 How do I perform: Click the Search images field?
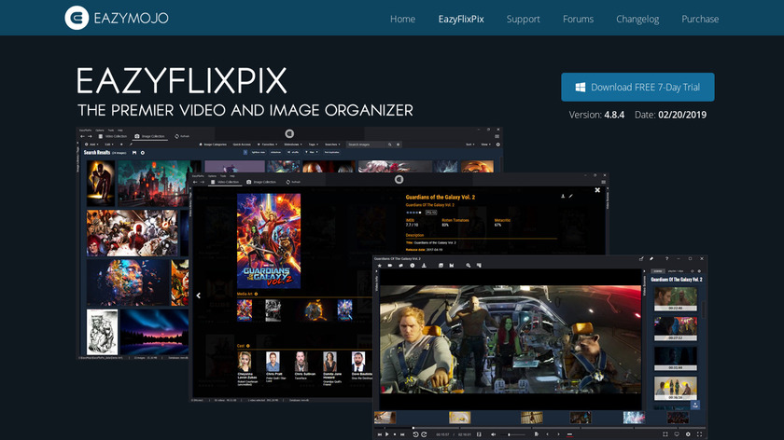coord(366,144)
